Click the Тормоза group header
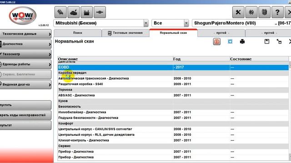This screenshot has width=291, height=163. [173, 90]
